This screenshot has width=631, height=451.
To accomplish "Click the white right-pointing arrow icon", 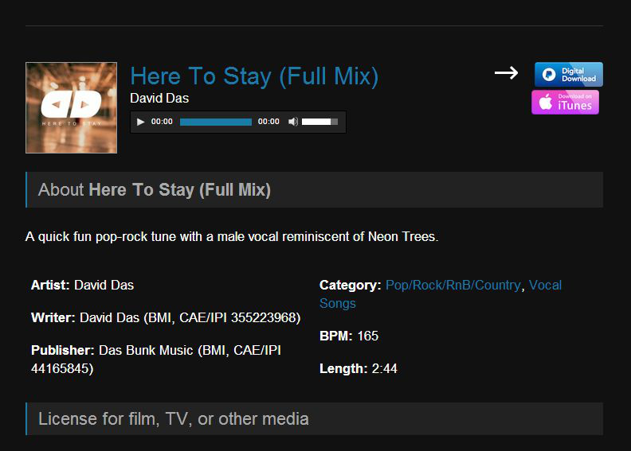I will [506, 72].
